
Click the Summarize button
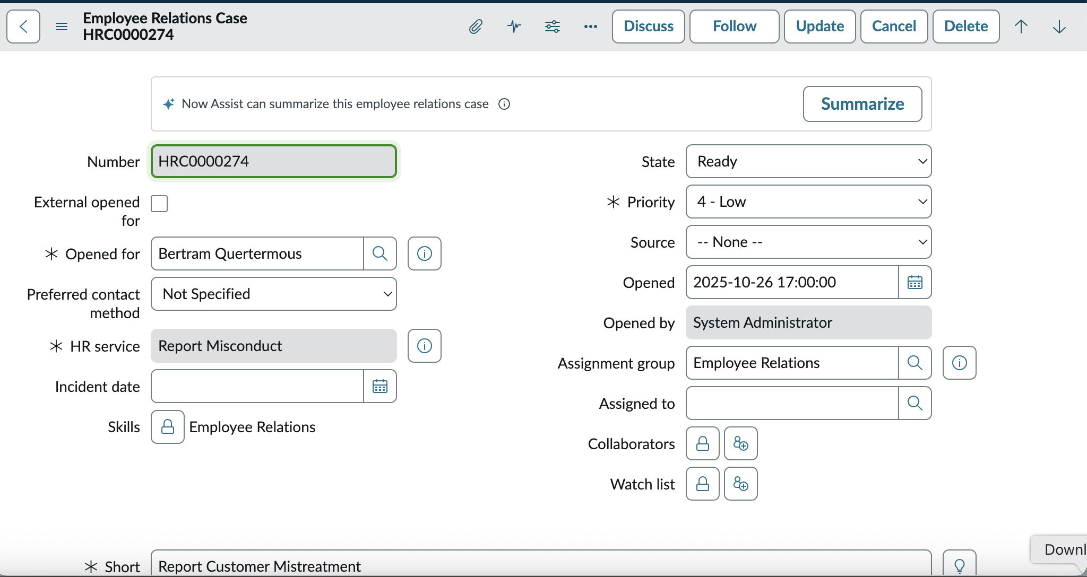click(862, 104)
